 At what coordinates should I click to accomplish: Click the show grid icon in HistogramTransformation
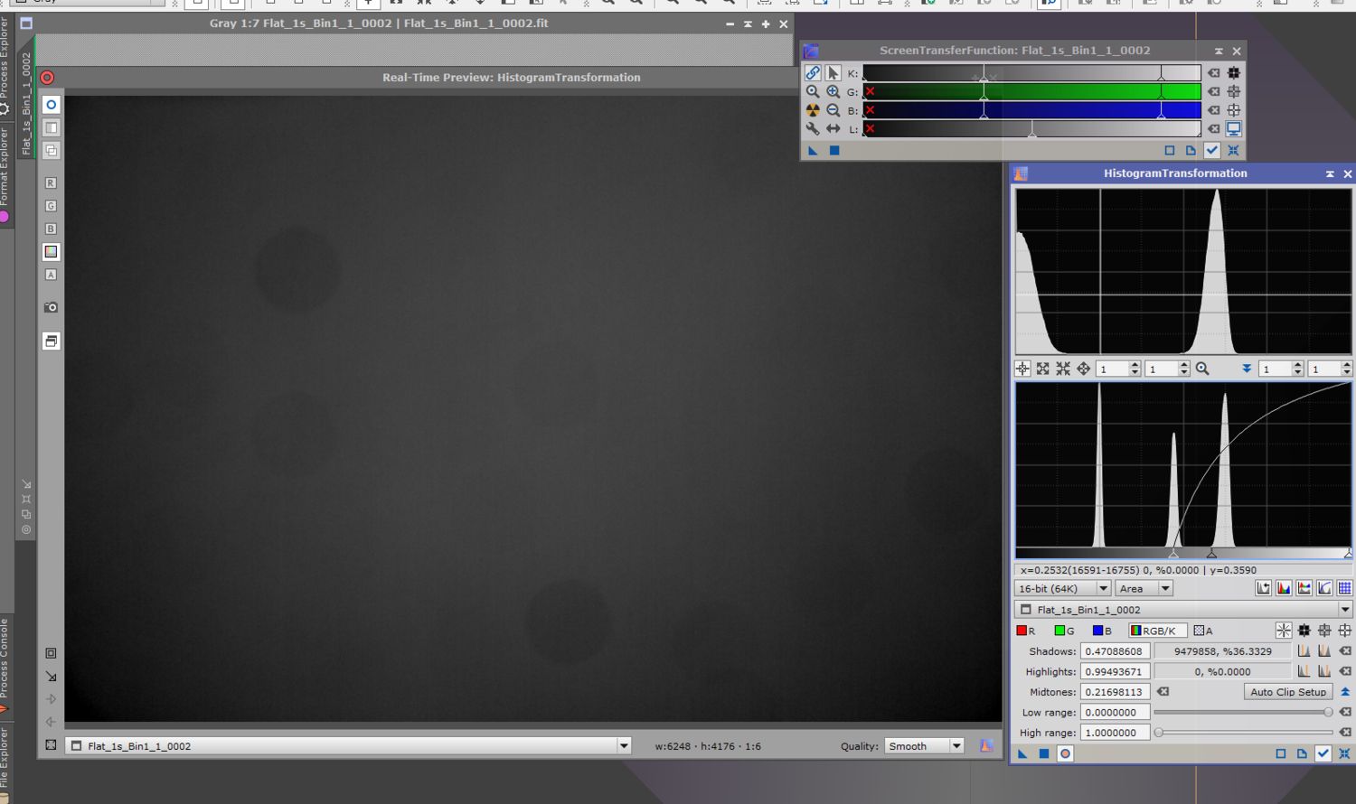coord(1345,588)
